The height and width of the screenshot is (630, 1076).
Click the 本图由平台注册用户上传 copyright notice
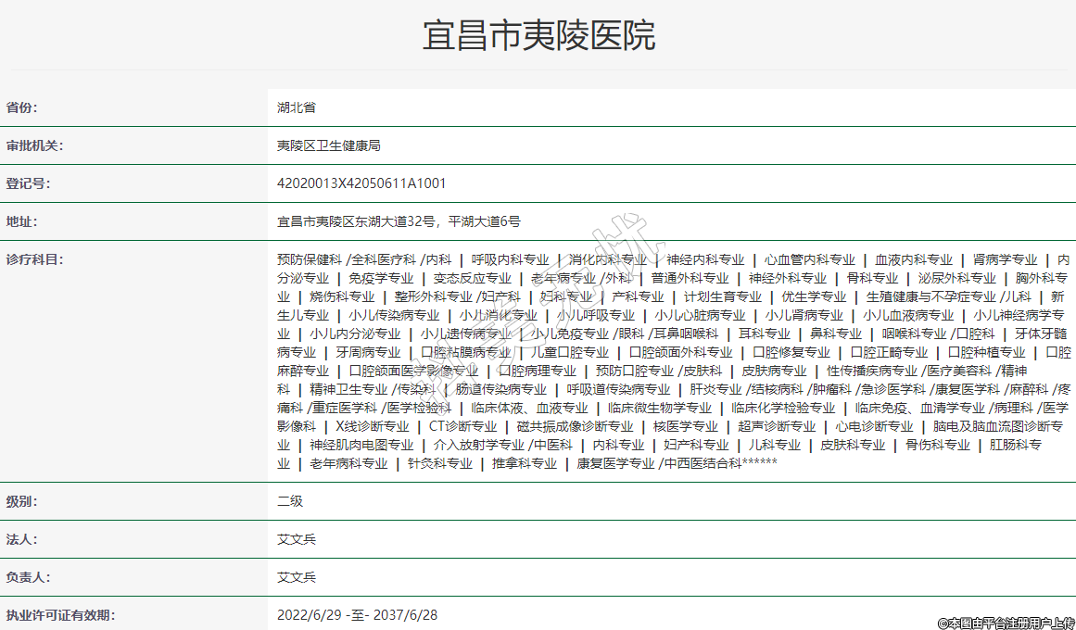tap(1005, 623)
